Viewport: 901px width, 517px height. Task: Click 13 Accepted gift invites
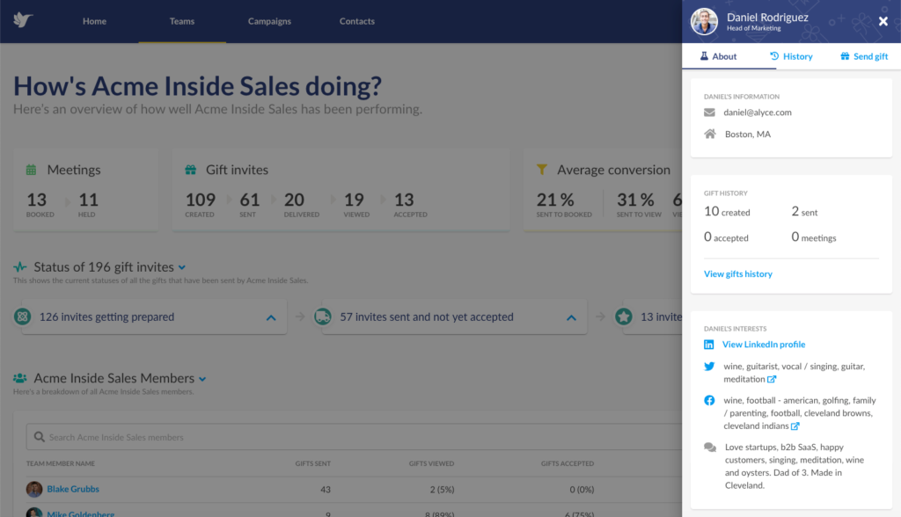pyautogui.click(x=403, y=200)
